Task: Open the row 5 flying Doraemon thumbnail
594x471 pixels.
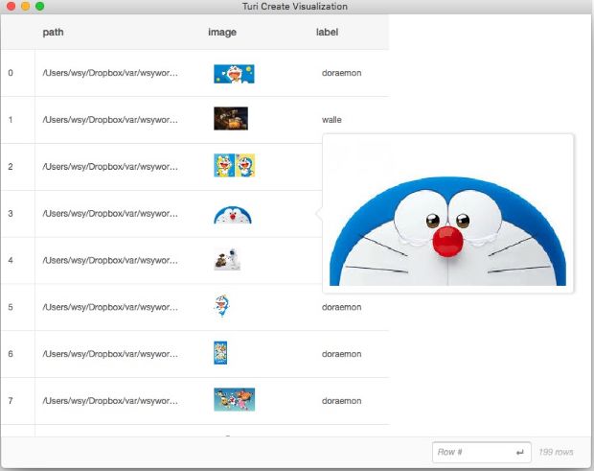Action: pyautogui.click(x=221, y=306)
